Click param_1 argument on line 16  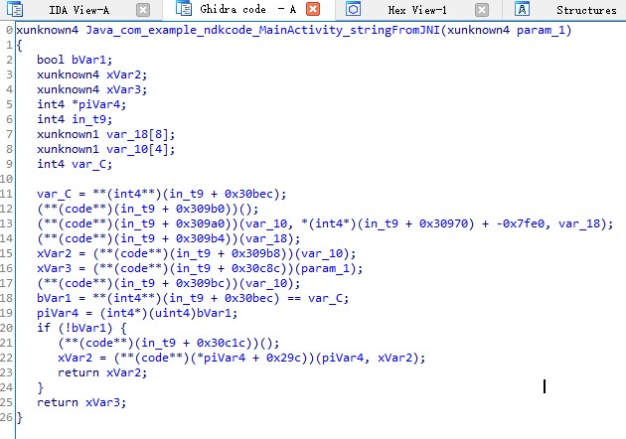click(x=325, y=268)
